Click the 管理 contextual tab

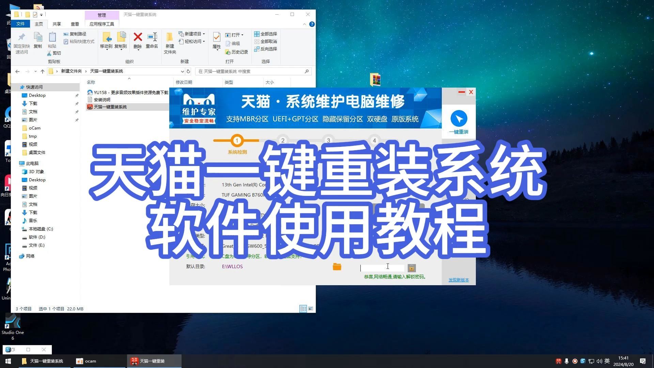[x=102, y=15]
